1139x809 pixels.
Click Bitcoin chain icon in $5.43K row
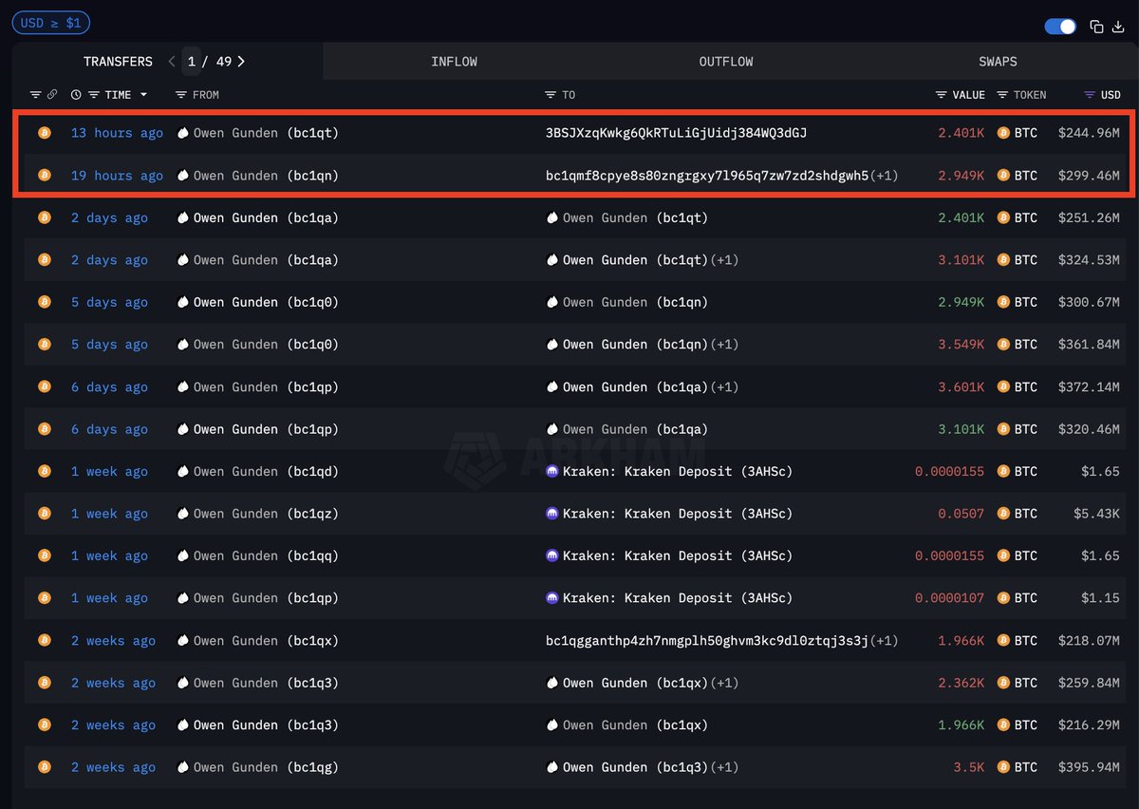pyautogui.click(x=44, y=514)
